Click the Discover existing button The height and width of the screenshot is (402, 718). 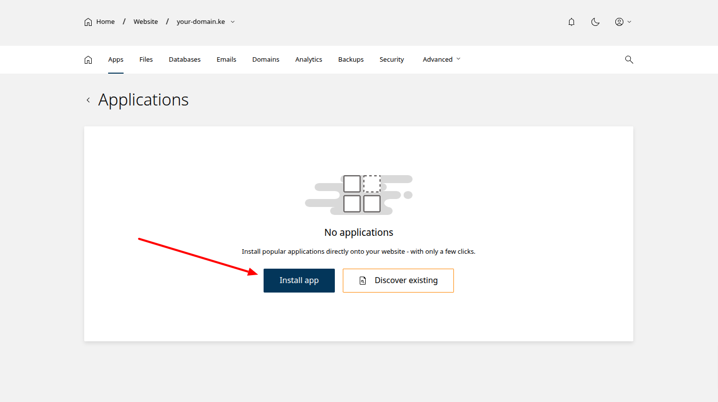point(398,281)
